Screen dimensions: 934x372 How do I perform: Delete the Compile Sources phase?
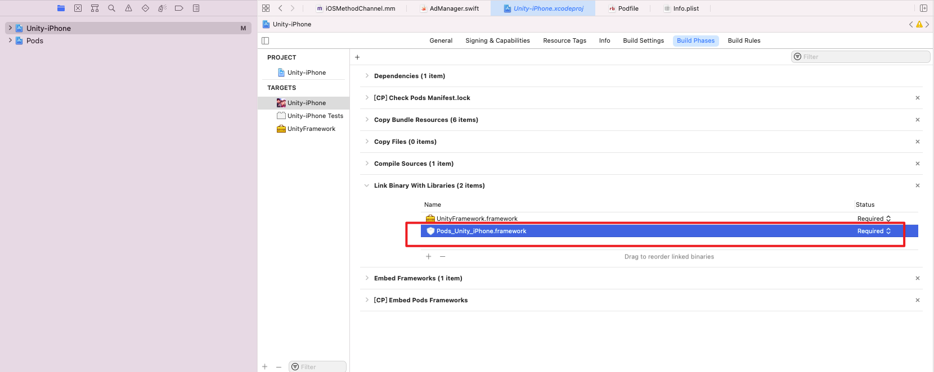coord(918,164)
